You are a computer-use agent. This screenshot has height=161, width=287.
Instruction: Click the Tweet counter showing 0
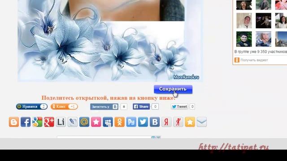pos(192,106)
